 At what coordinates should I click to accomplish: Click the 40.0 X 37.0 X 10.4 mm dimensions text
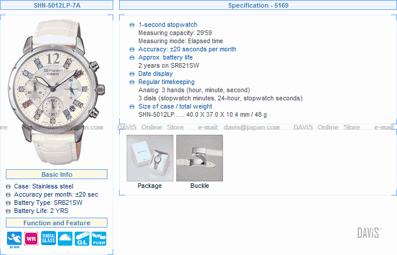218,114
